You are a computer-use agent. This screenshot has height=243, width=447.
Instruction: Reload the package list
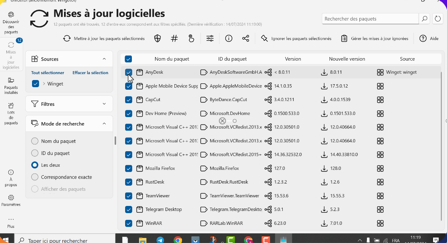coord(438,19)
